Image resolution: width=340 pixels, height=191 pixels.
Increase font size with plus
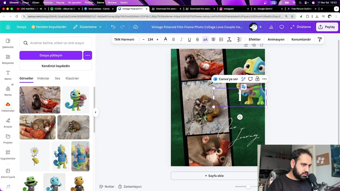158,39
